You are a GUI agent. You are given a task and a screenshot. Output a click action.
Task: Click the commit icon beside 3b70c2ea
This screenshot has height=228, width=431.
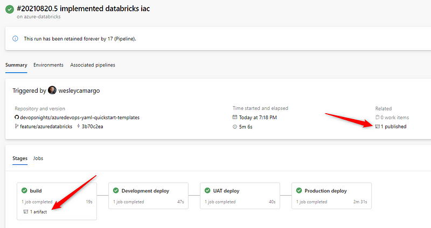click(x=78, y=126)
